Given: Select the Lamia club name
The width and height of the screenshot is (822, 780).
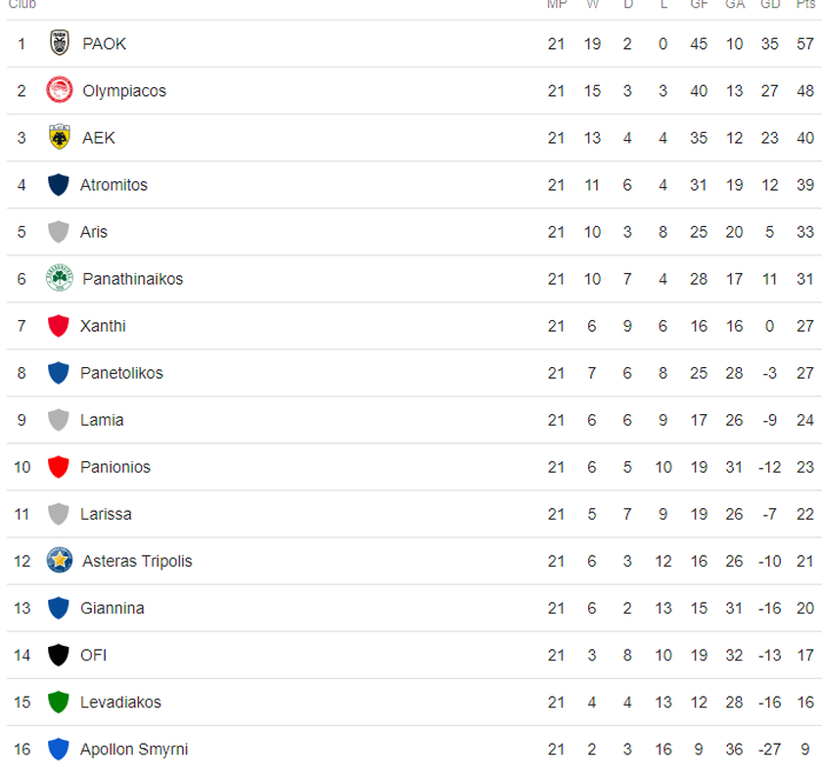Looking at the screenshot, I should tap(102, 420).
